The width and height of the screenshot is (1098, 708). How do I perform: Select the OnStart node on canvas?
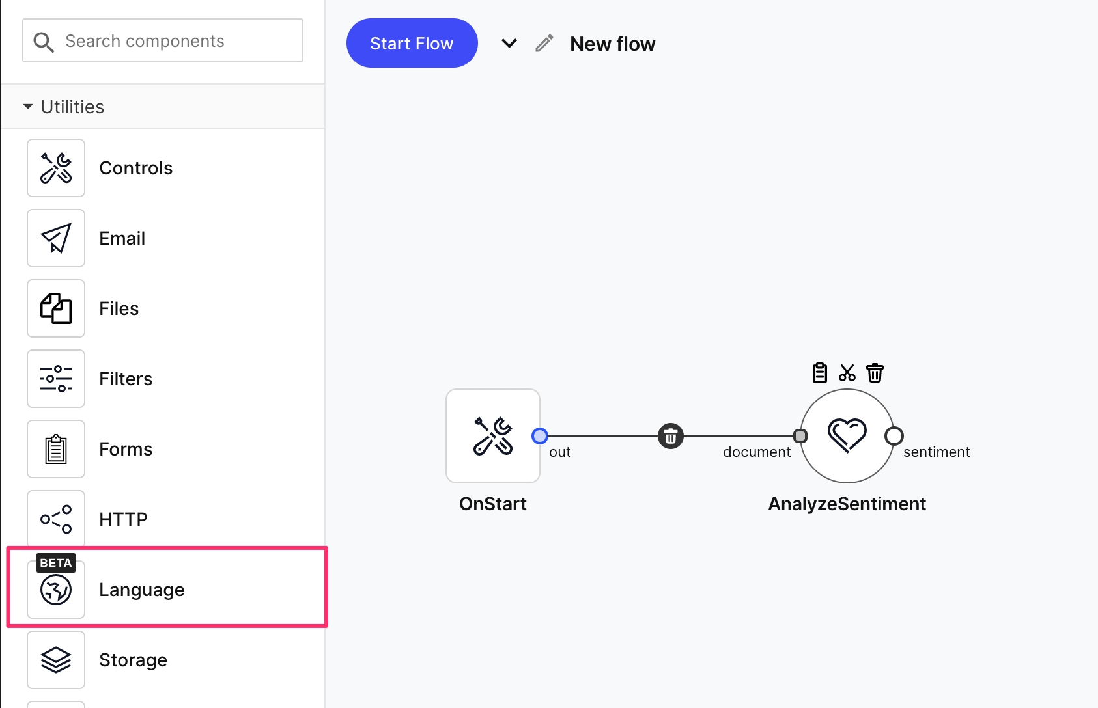coord(493,436)
